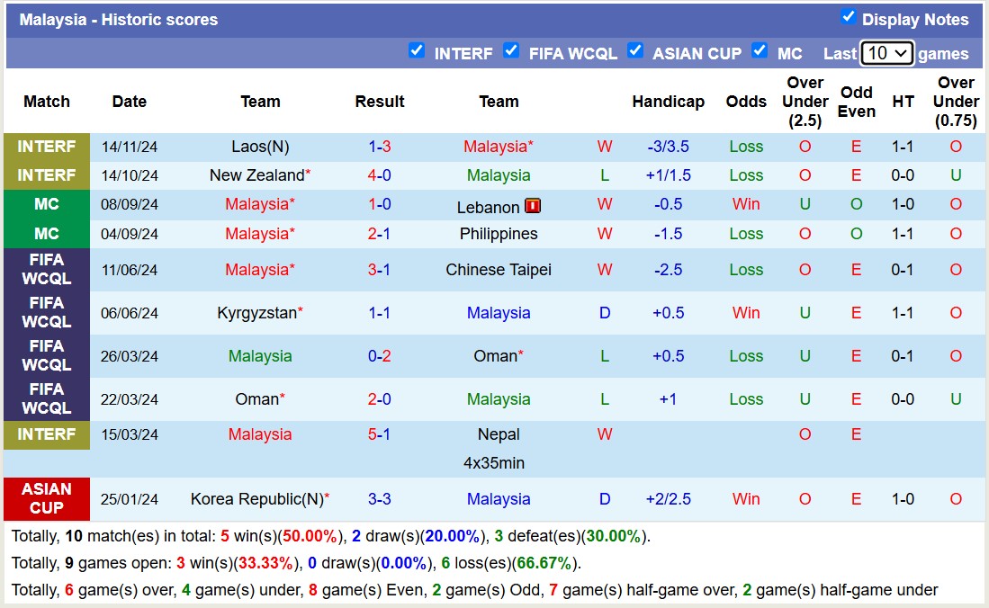989x608 pixels.
Task: Open the Last games count dropdown
Action: pyautogui.click(x=886, y=53)
